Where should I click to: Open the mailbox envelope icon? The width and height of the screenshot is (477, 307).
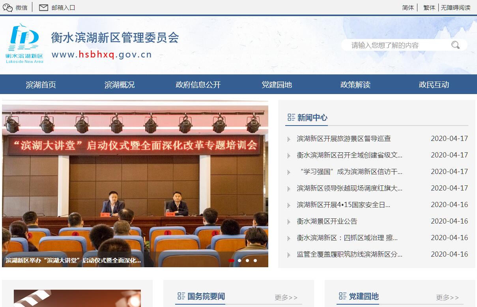pos(43,7)
